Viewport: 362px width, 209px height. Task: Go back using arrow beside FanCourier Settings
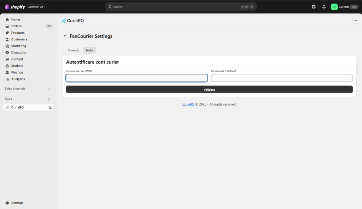(x=65, y=36)
